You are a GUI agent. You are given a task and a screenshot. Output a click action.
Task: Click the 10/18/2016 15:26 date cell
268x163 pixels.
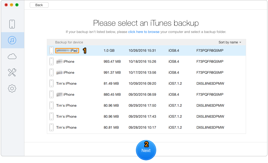tap(142, 62)
